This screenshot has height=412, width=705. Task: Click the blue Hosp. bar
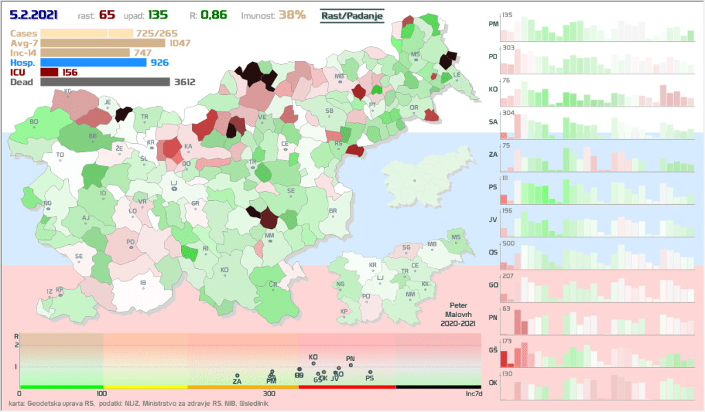click(94, 63)
